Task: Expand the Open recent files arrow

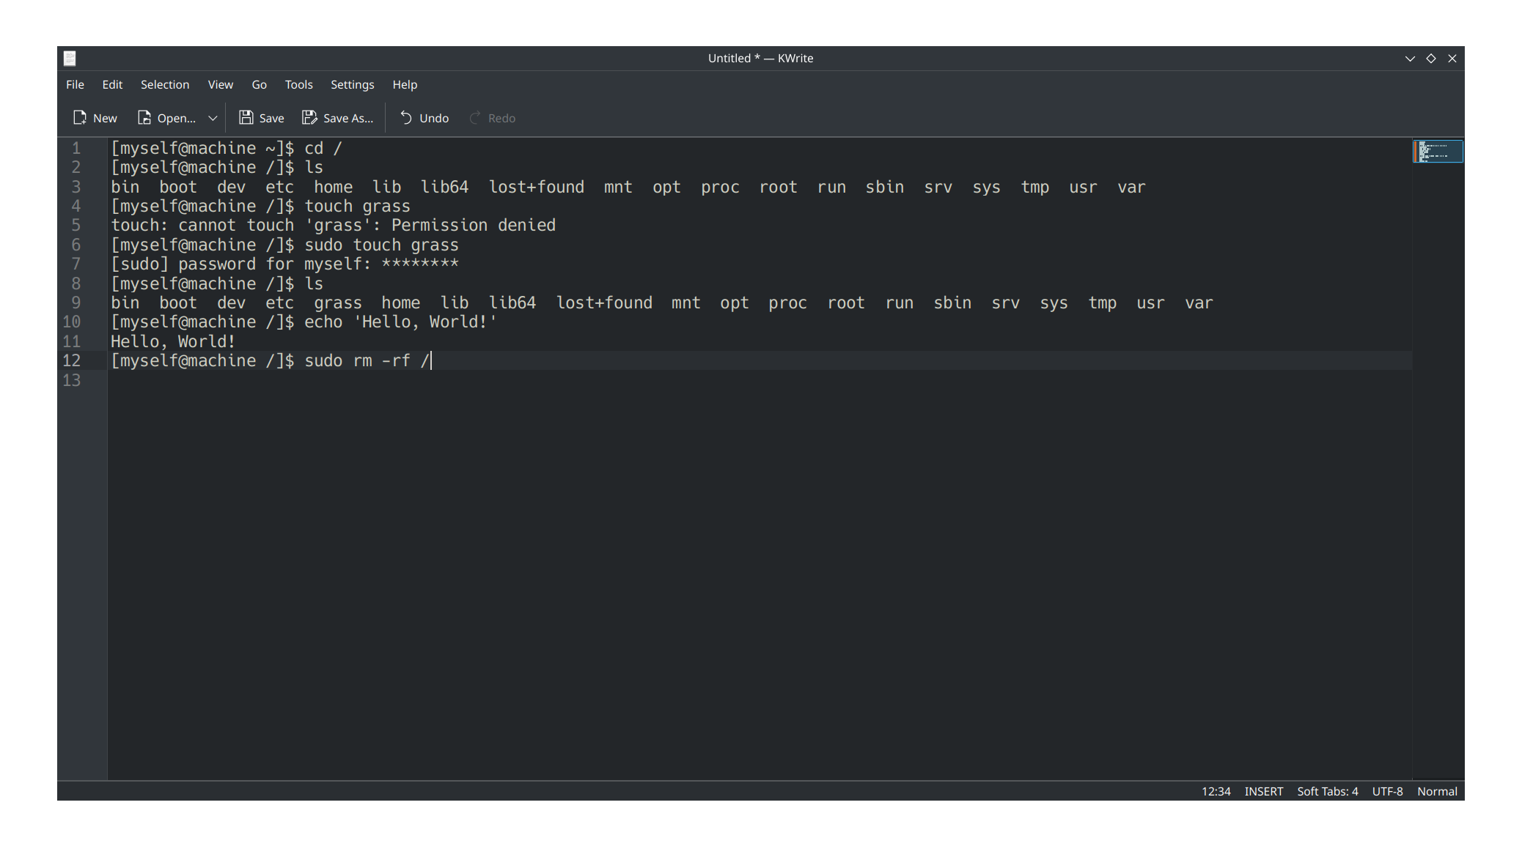Action: [x=213, y=118]
